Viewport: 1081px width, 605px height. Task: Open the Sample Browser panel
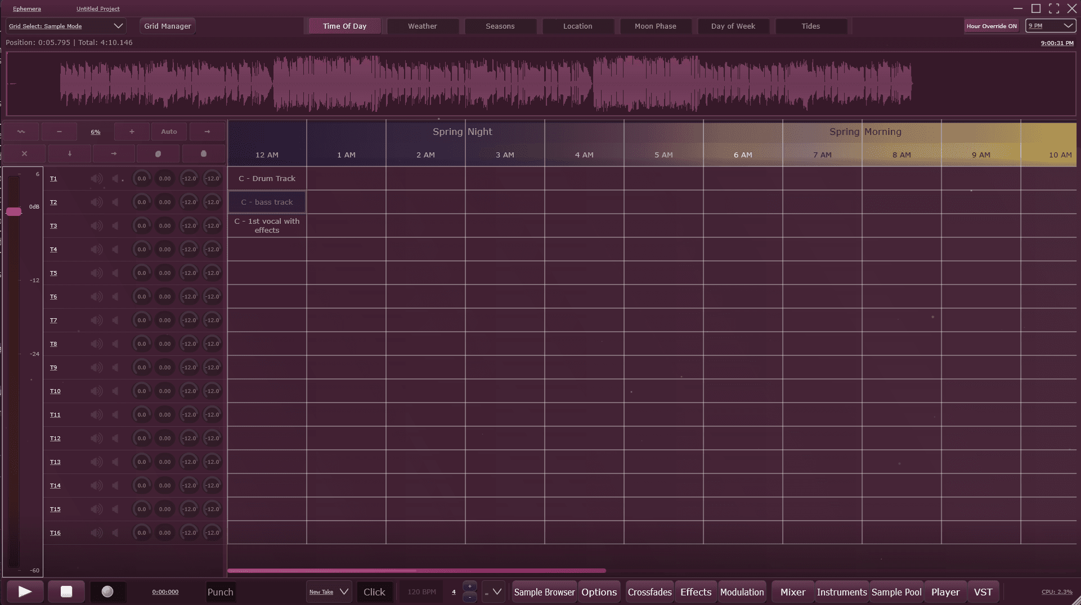click(x=544, y=592)
